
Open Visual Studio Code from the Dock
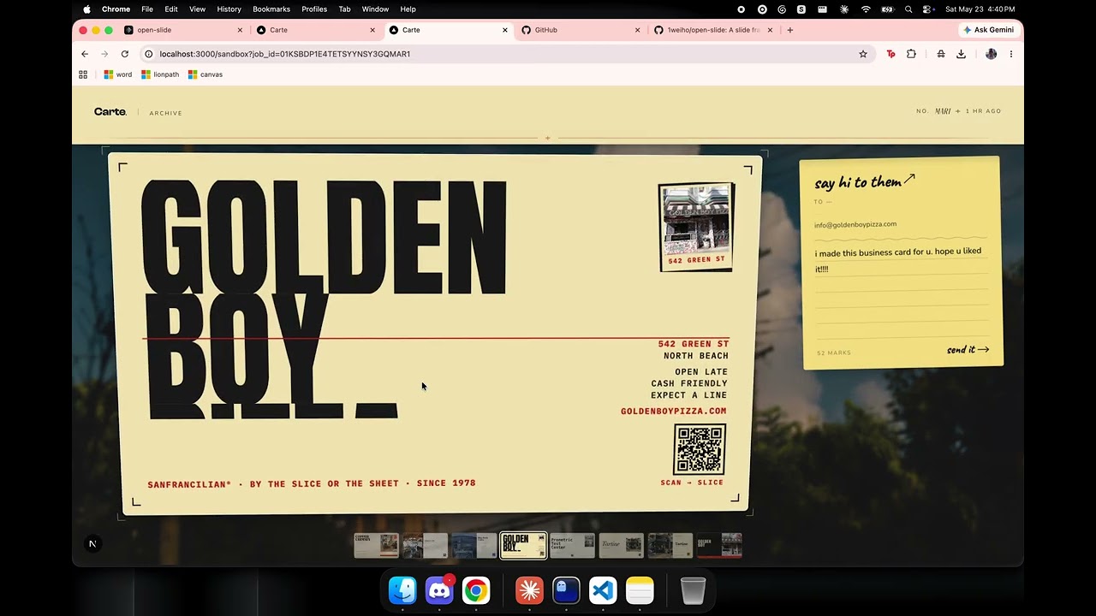pos(603,590)
